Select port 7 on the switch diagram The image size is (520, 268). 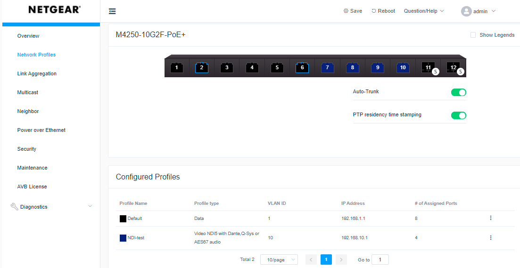(327, 67)
